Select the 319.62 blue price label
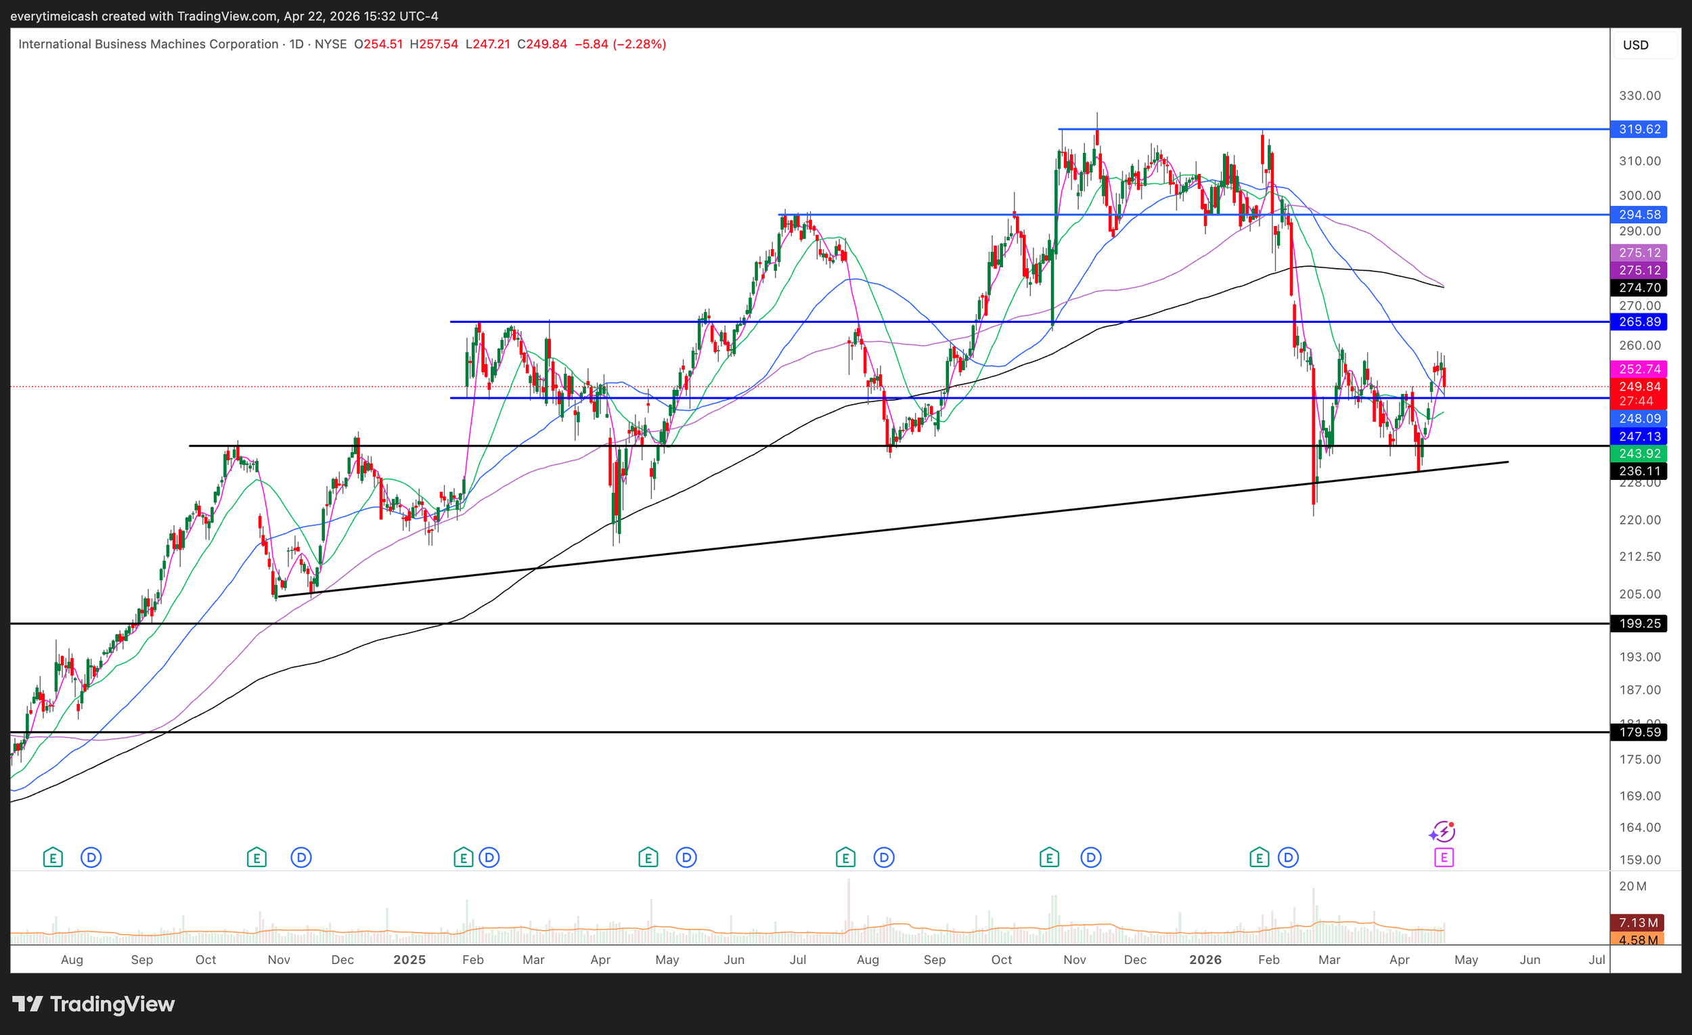 [1639, 129]
